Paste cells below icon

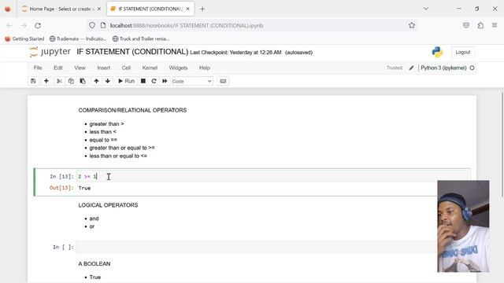tap(83, 81)
